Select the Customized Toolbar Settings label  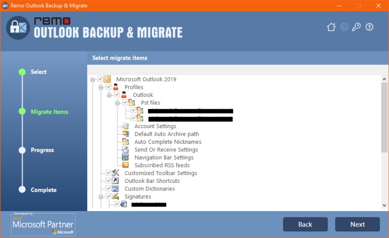[x=161, y=173]
